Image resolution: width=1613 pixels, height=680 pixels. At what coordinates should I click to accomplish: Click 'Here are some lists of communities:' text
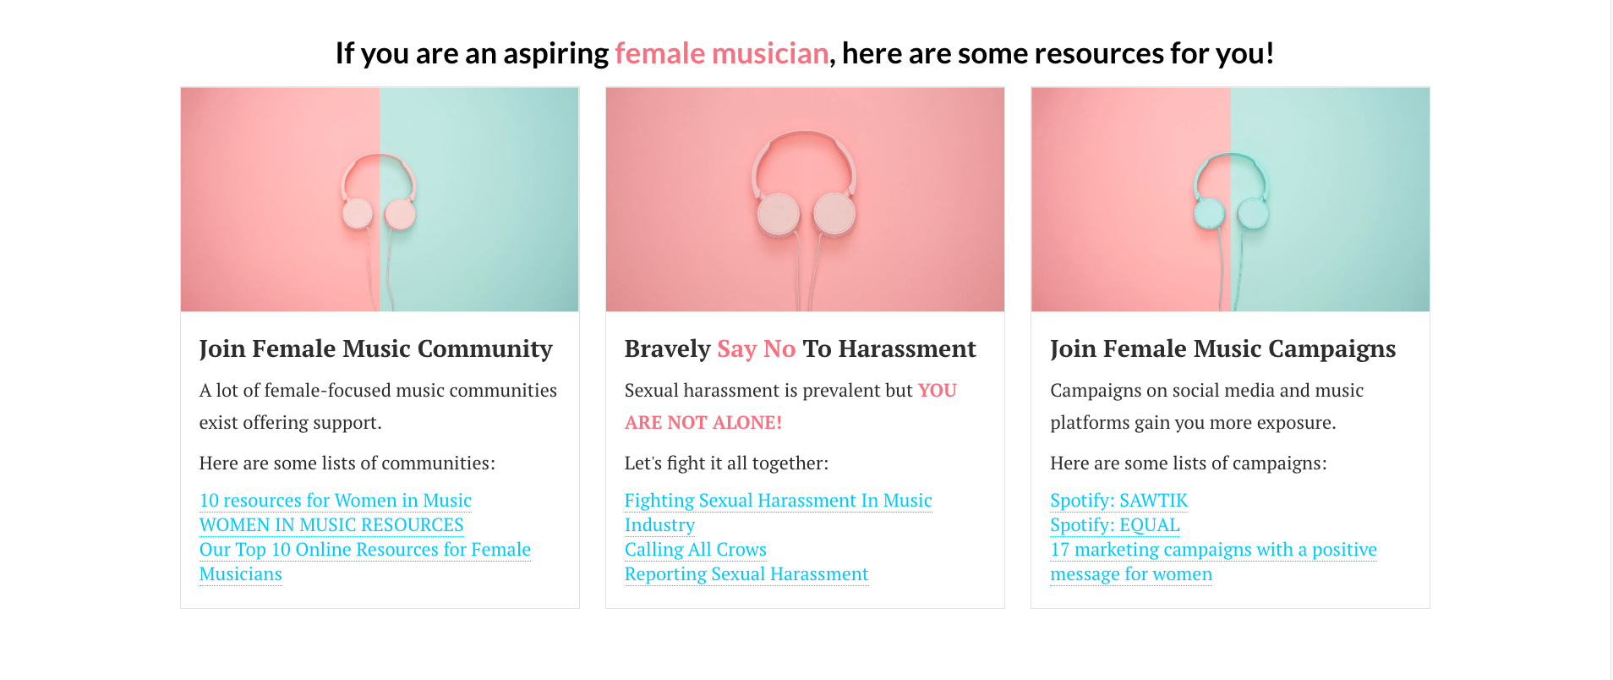347,463
